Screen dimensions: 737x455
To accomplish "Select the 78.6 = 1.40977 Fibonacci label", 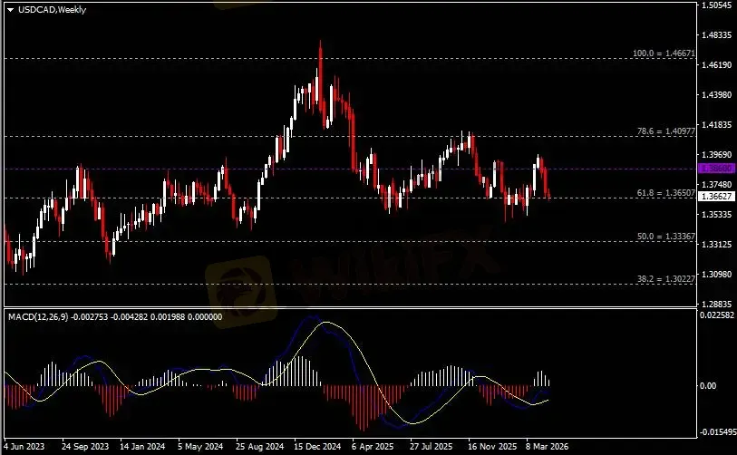I will click(665, 131).
